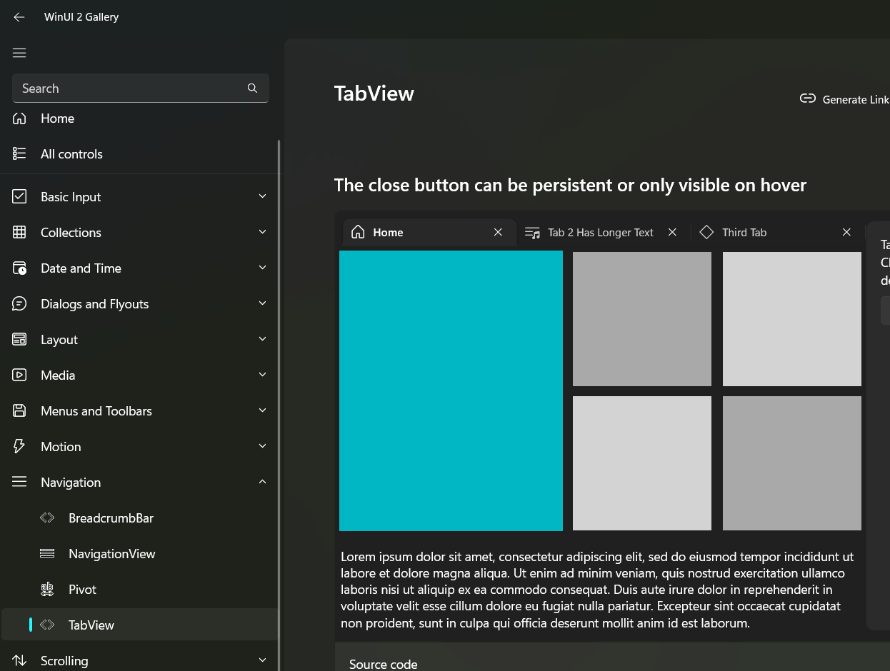The height and width of the screenshot is (671, 890).
Task: Click the All controls list icon
Action: coord(19,153)
